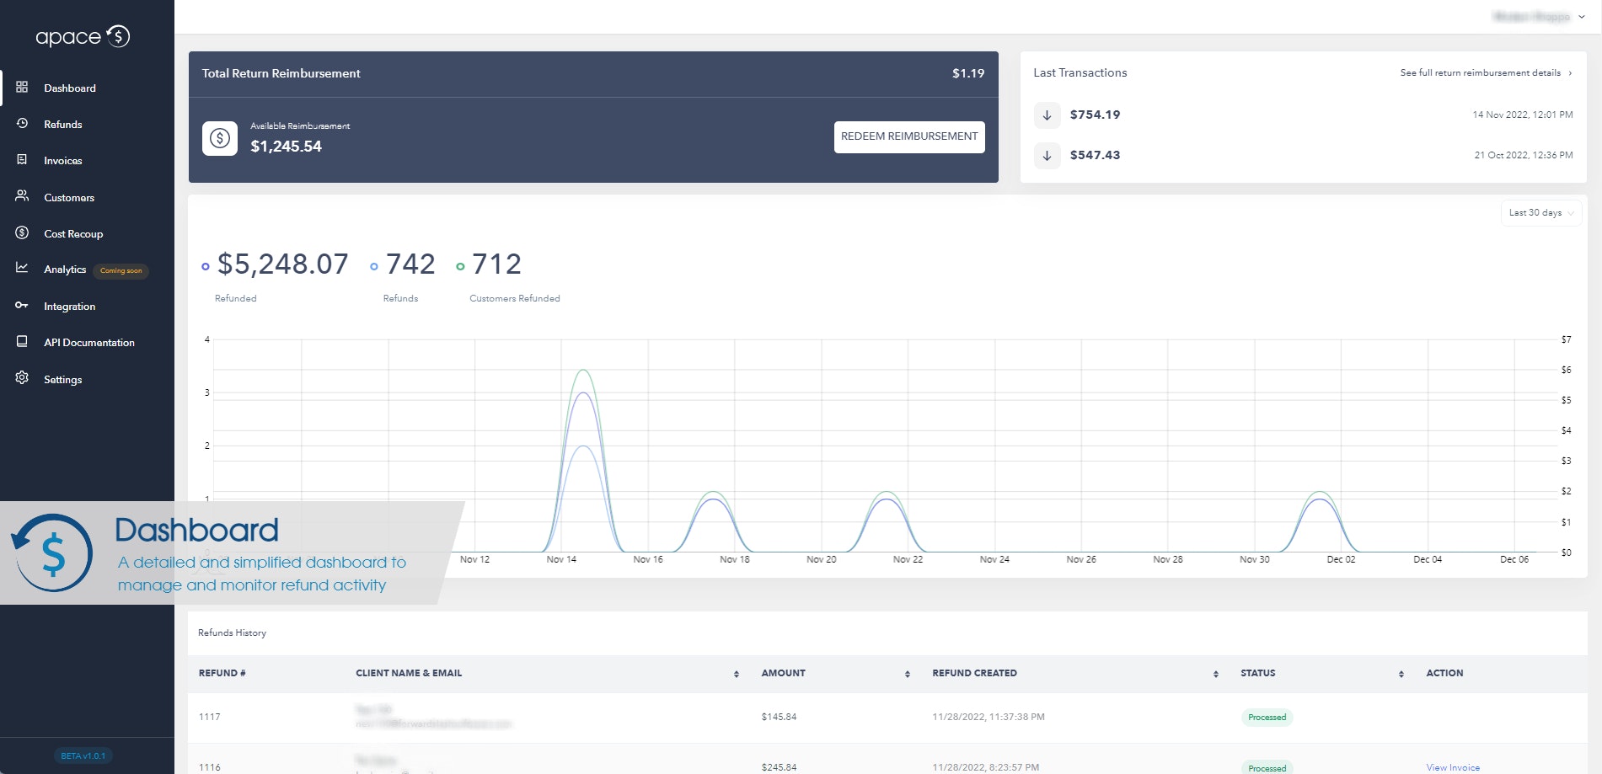Click REDEEM REIMBURSEMENT button
The height and width of the screenshot is (774, 1602).
[909, 136]
